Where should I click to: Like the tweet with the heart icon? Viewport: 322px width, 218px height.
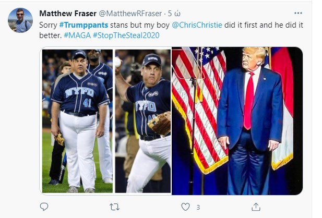pos(185,207)
